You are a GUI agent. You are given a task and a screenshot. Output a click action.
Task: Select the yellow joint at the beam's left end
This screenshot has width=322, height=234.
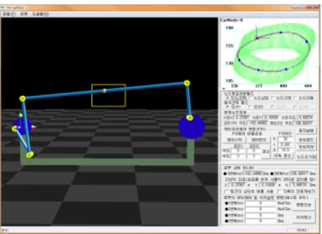click(x=22, y=99)
